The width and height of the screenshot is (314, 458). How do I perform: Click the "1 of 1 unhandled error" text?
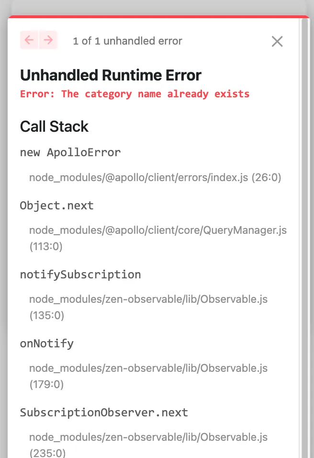127,41
